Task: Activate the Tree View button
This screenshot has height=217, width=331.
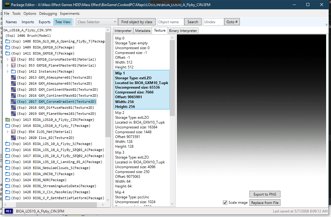Action: coord(63,22)
